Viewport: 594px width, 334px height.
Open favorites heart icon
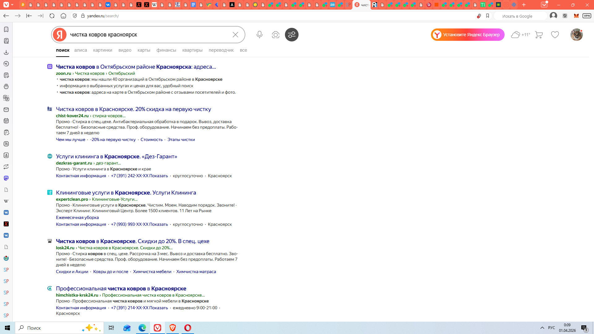(555, 35)
